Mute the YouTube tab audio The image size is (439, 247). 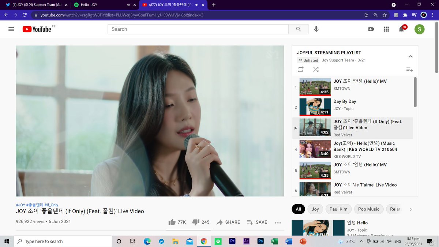click(197, 5)
